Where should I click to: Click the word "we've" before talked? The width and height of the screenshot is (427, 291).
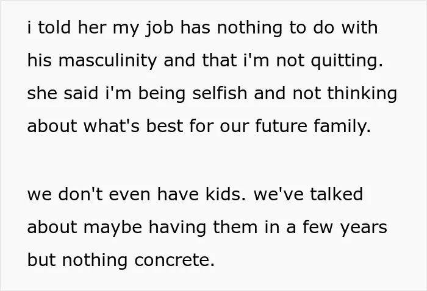[279, 194]
